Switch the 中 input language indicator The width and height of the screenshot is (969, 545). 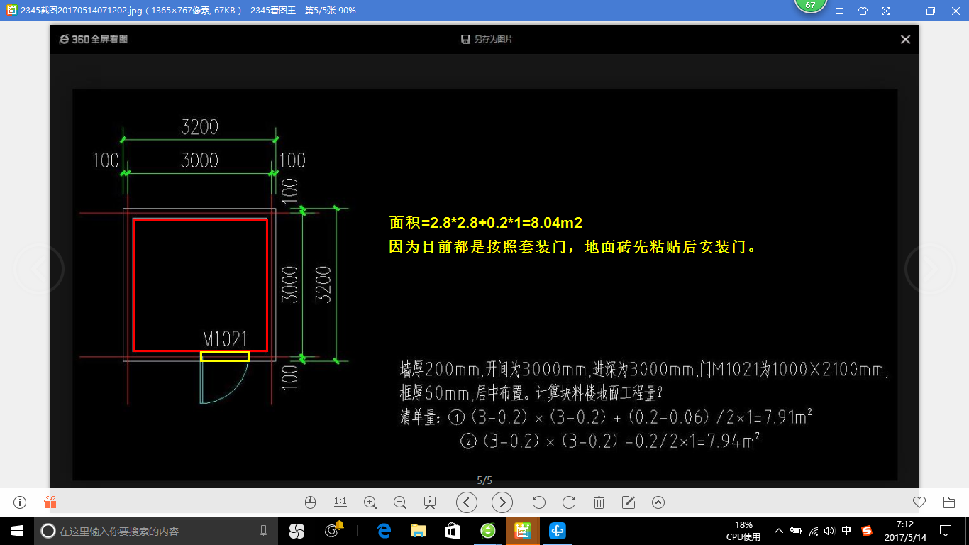847,531
